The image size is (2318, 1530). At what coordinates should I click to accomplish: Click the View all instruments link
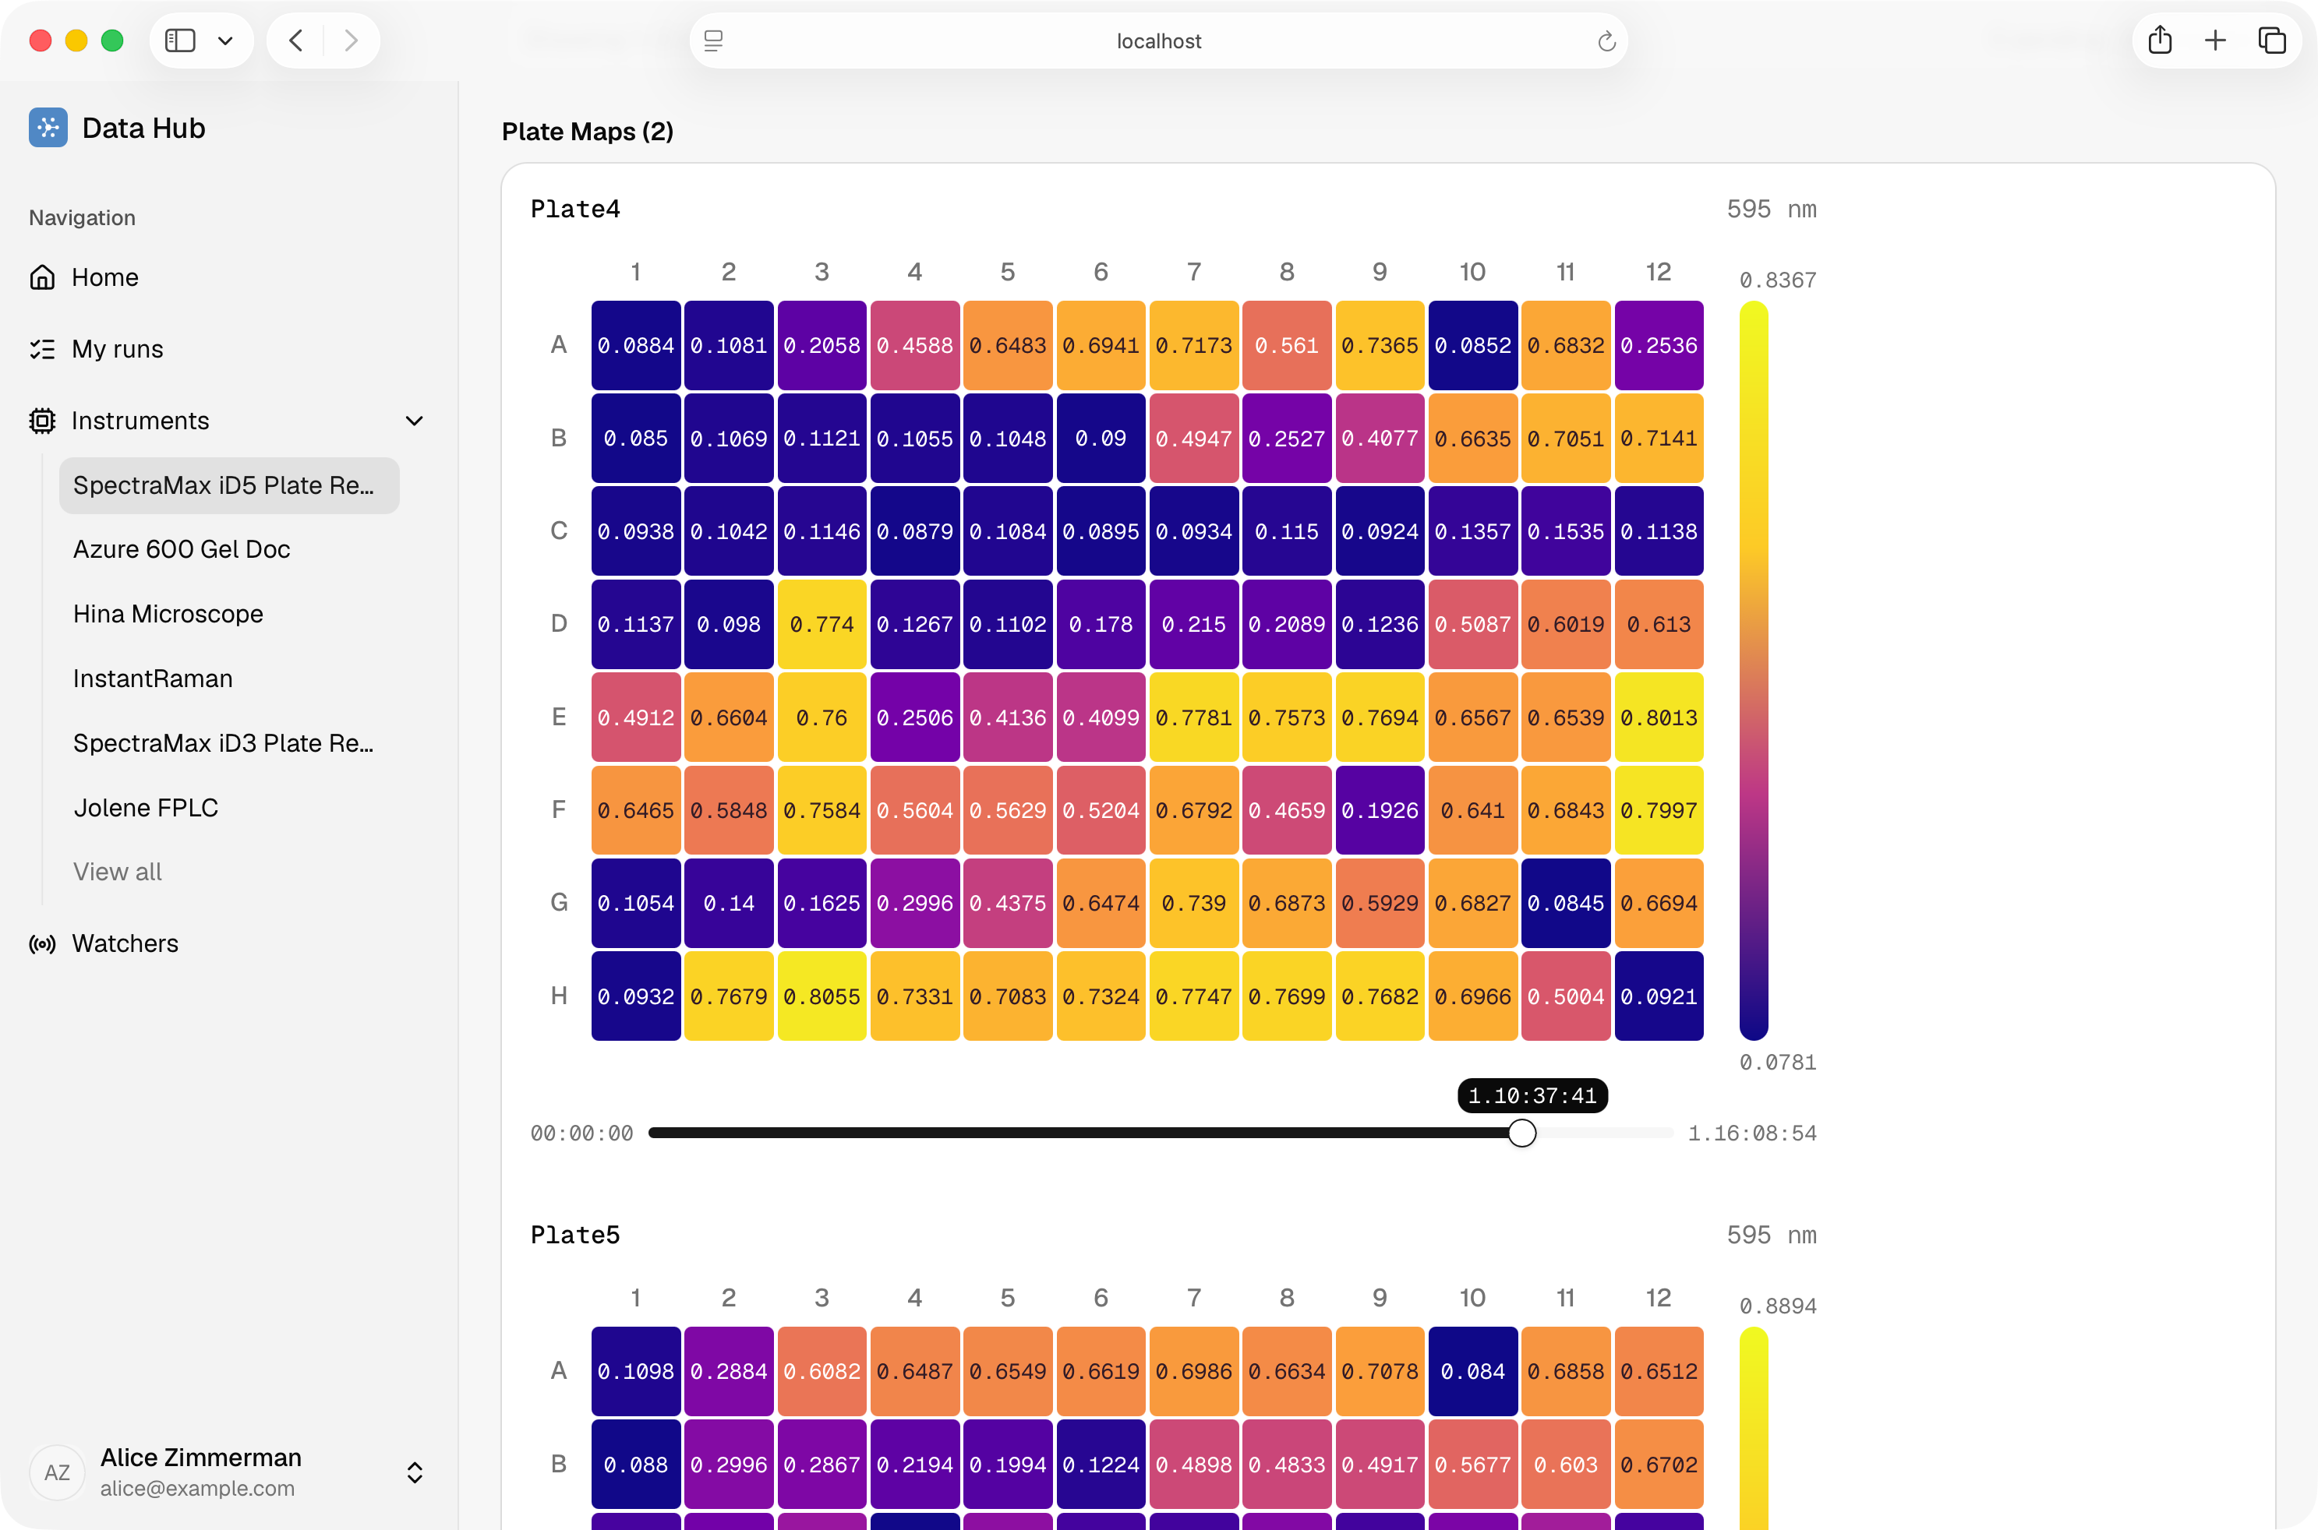[x=117, y=872]
